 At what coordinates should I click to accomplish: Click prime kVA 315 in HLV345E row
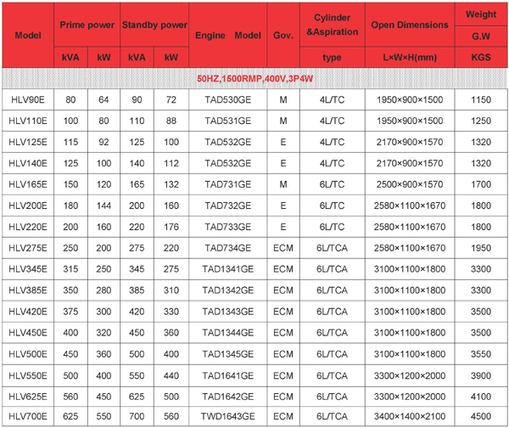click(x=70, y=268)
